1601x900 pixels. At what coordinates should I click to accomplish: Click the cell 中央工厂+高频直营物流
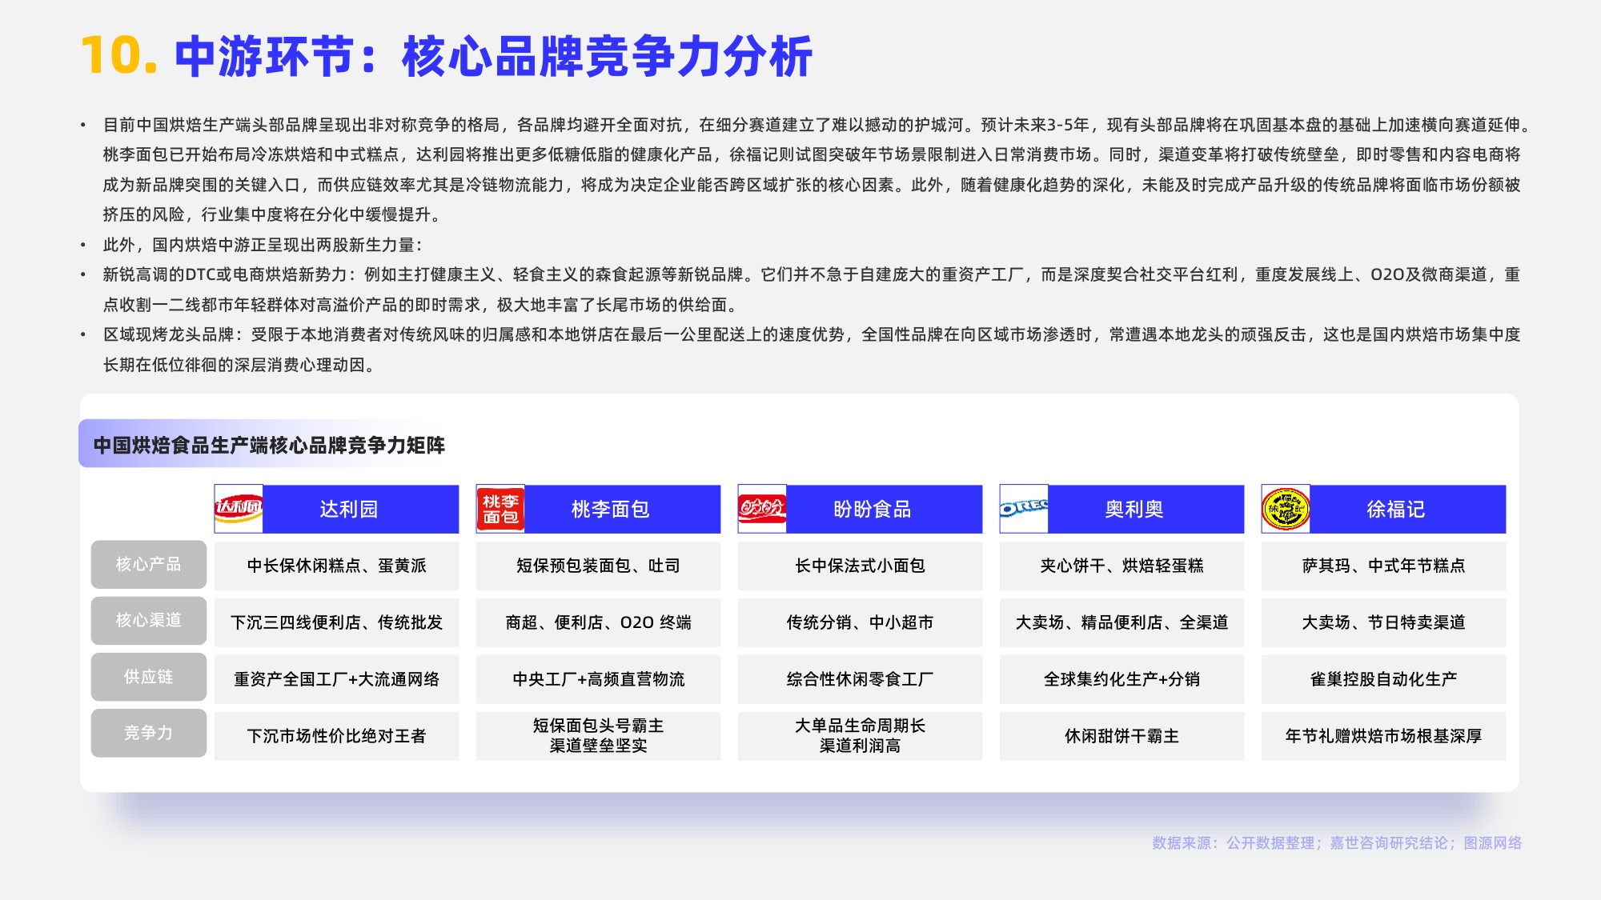598,679
